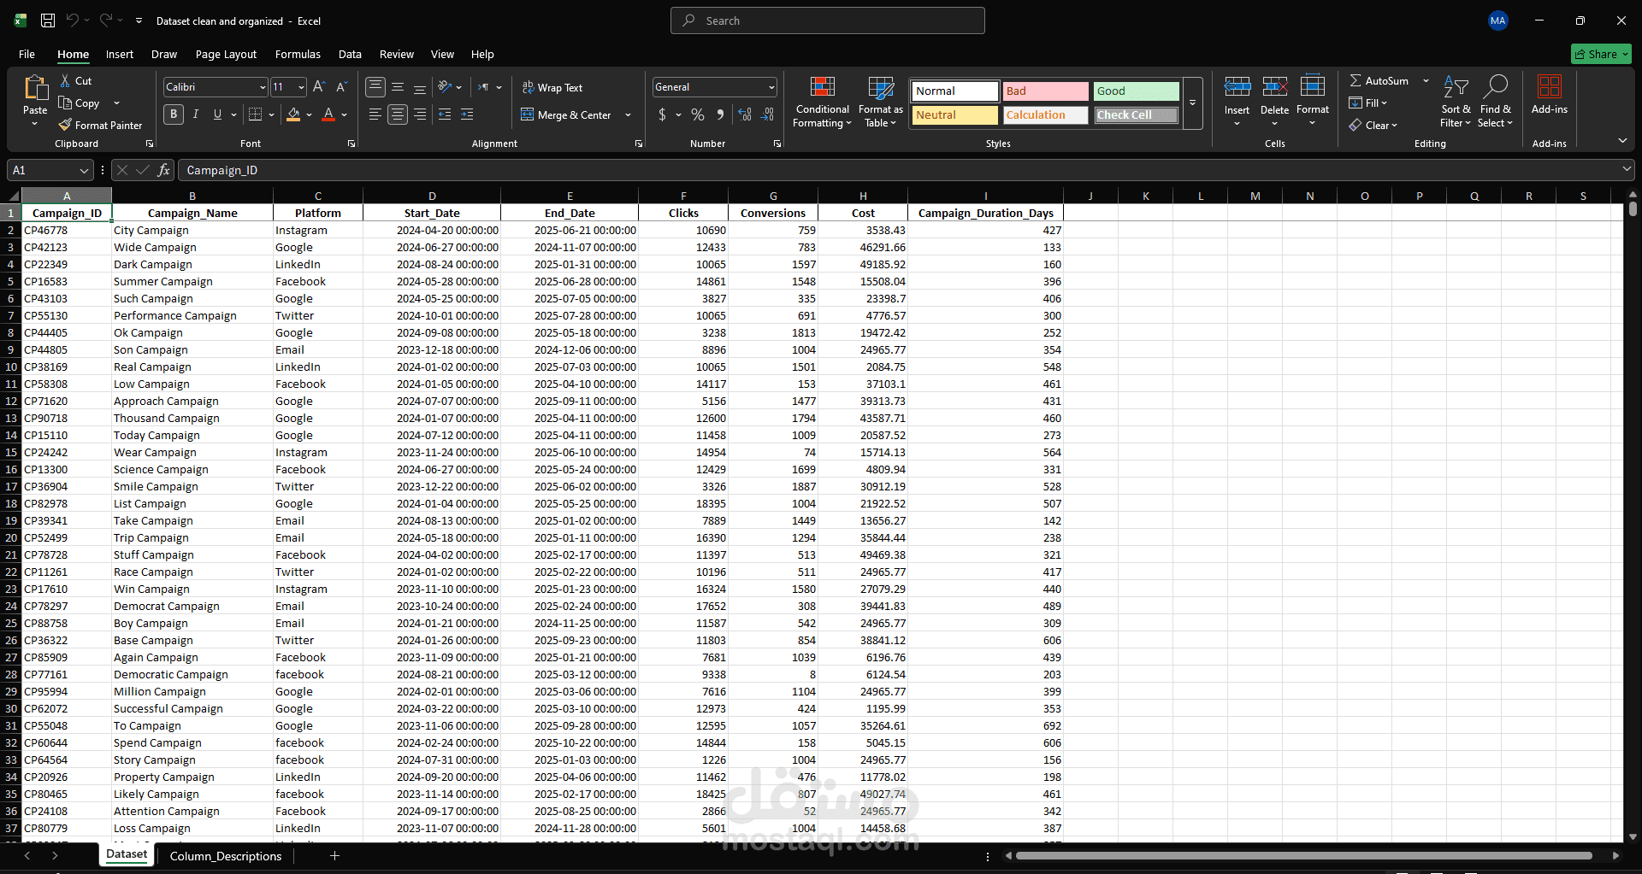Apply Accounting Number Format dollar icon

point(662,114)
